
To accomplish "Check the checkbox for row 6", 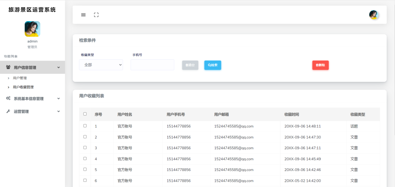I will (x=85, y=180).
